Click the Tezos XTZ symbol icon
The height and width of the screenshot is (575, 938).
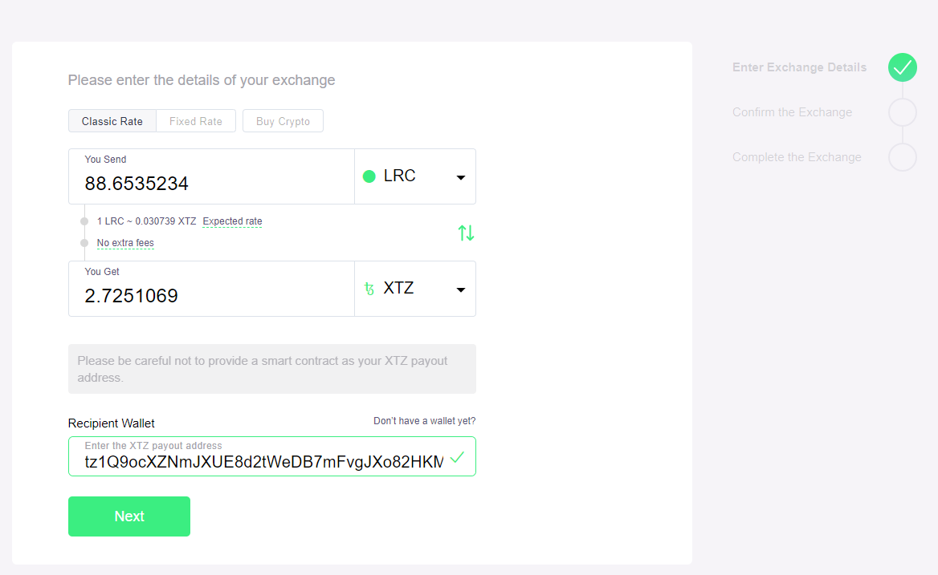tap(369, 289)
